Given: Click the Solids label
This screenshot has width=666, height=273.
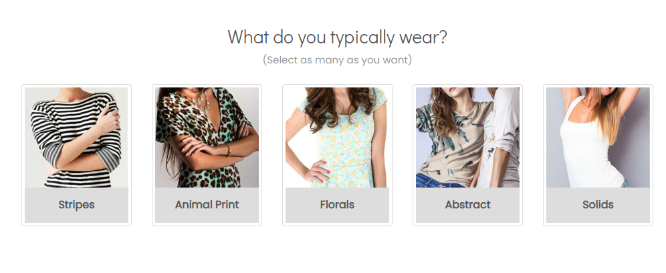Looking at the screenshot, I should (598, 205).
